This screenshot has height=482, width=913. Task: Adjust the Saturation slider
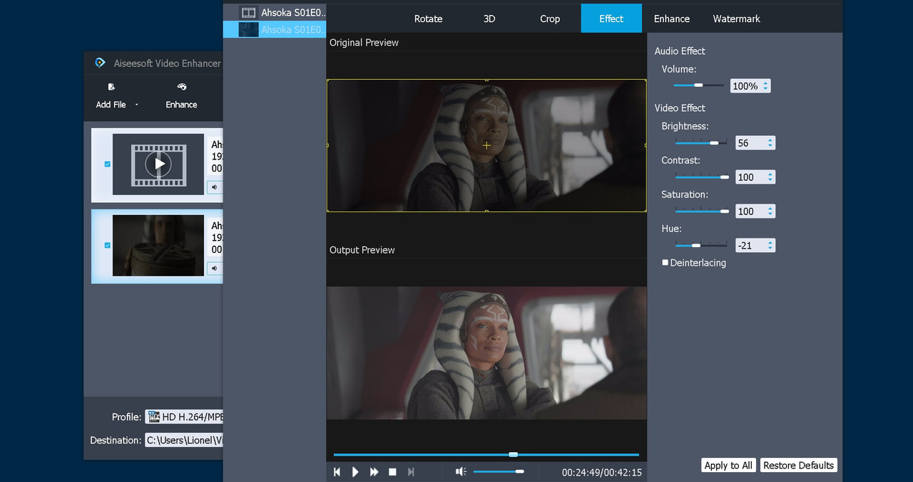701,211
